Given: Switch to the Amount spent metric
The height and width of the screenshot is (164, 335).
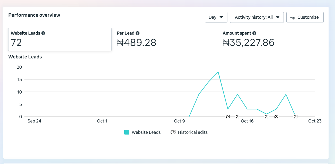Looking at the screenshot, I should click(248, 38).
